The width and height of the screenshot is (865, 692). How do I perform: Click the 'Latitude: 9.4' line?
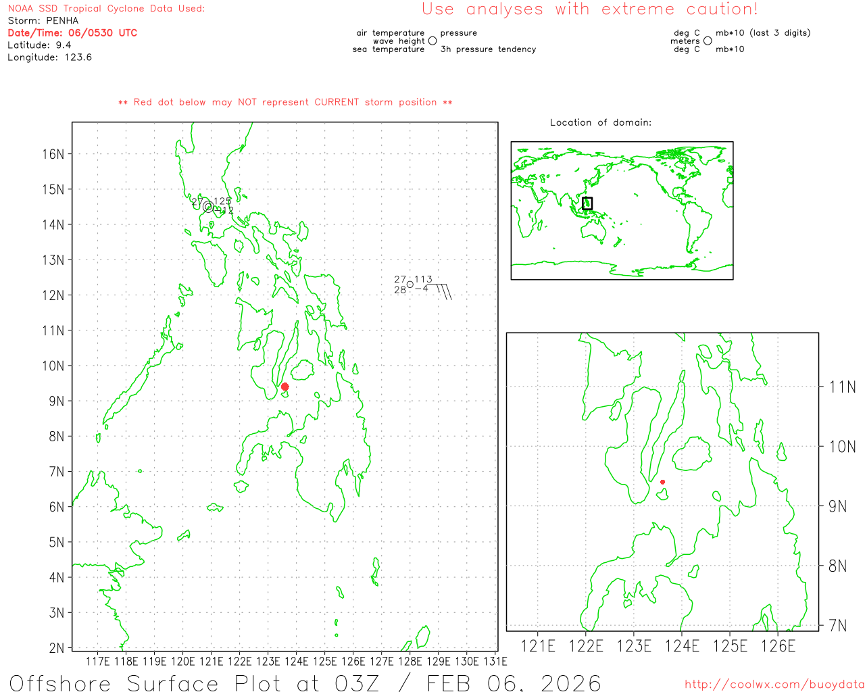coord(39,45)
